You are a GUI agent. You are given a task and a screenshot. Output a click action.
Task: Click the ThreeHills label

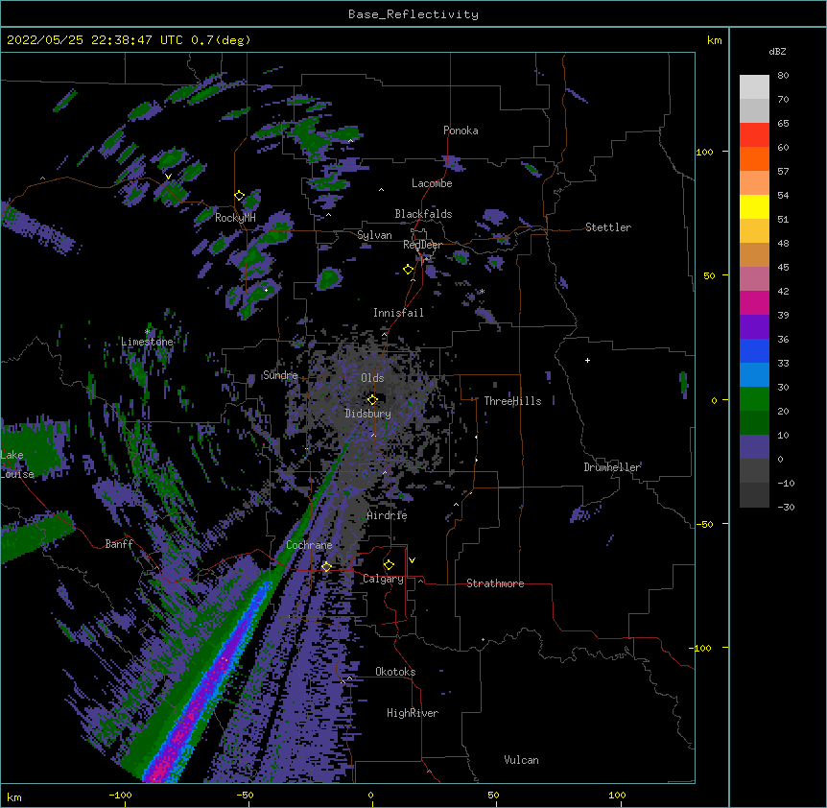[512, 401]
